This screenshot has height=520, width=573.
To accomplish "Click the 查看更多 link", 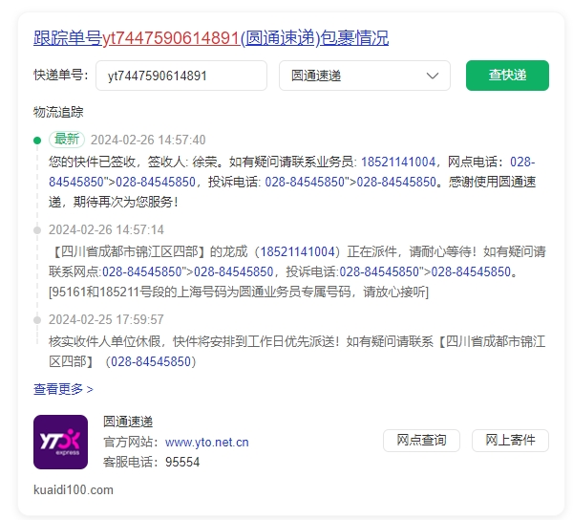I will point(63,389).
